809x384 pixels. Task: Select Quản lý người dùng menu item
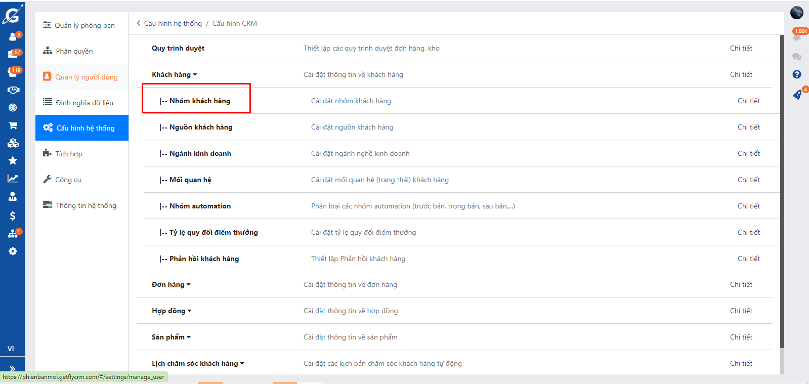point(86,77)
